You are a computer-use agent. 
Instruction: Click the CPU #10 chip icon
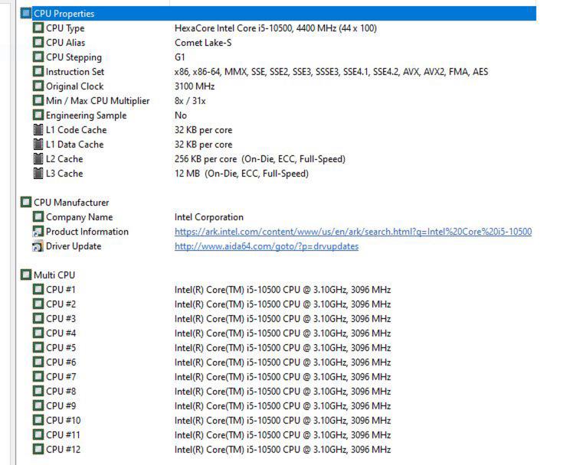click(x=38, y=420)
